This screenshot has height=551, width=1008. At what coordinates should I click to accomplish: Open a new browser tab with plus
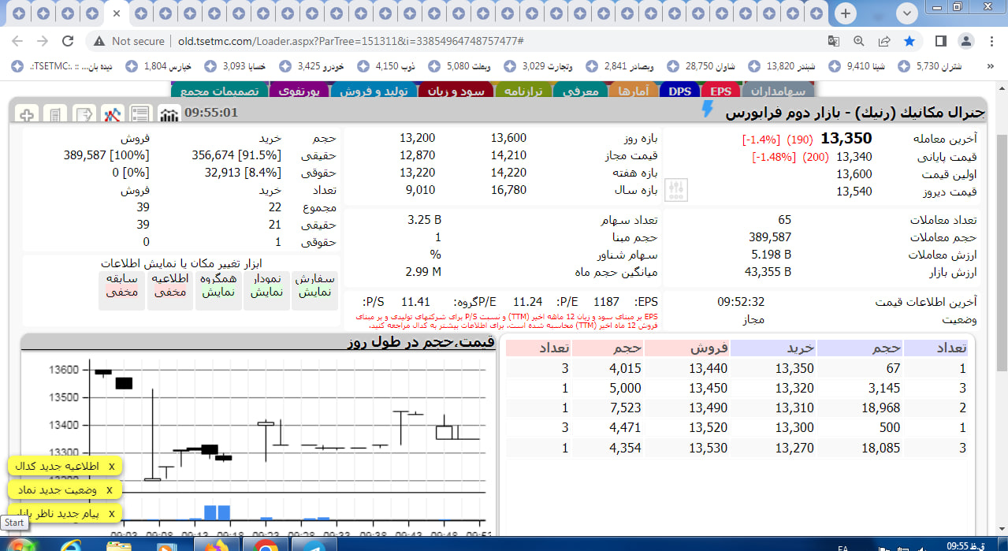846,13
